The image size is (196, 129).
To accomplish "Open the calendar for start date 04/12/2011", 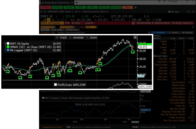I will pos(55,27).
